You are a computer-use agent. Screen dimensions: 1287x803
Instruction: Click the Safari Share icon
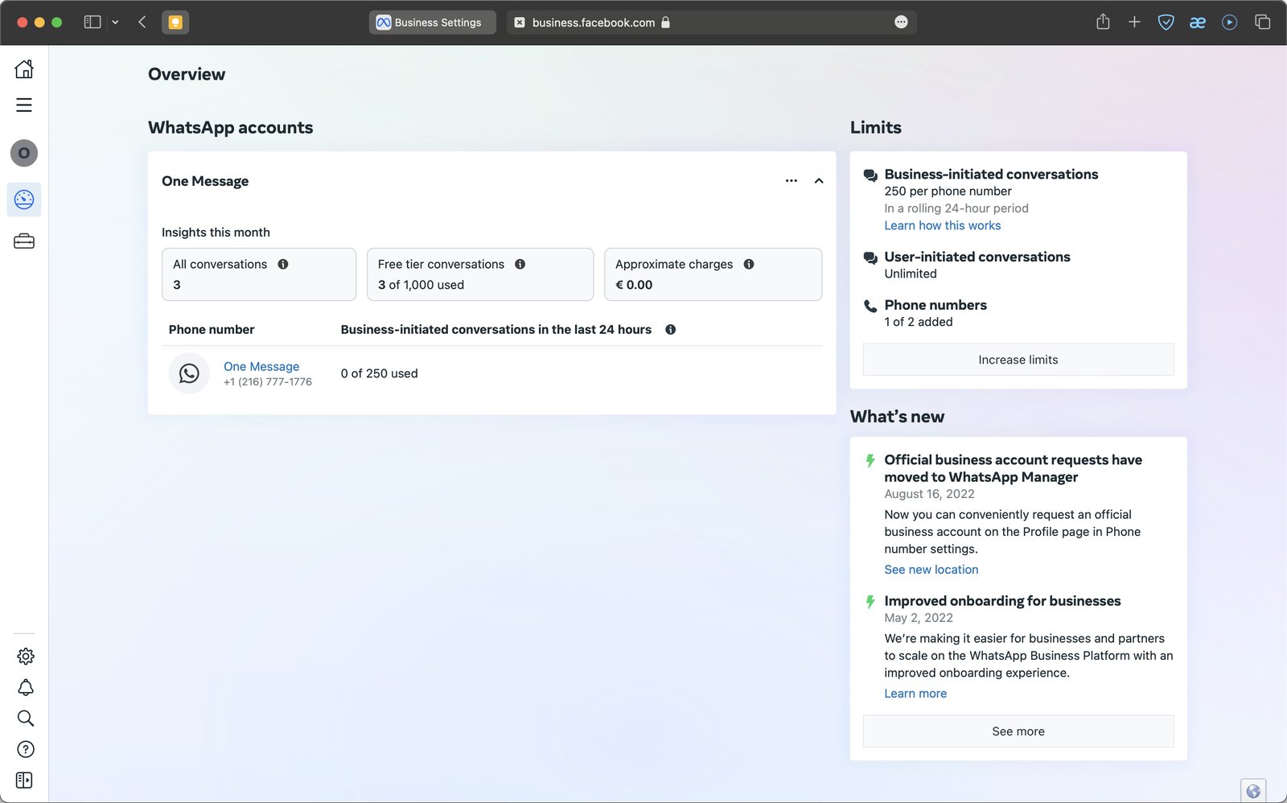coord(1103,23)
